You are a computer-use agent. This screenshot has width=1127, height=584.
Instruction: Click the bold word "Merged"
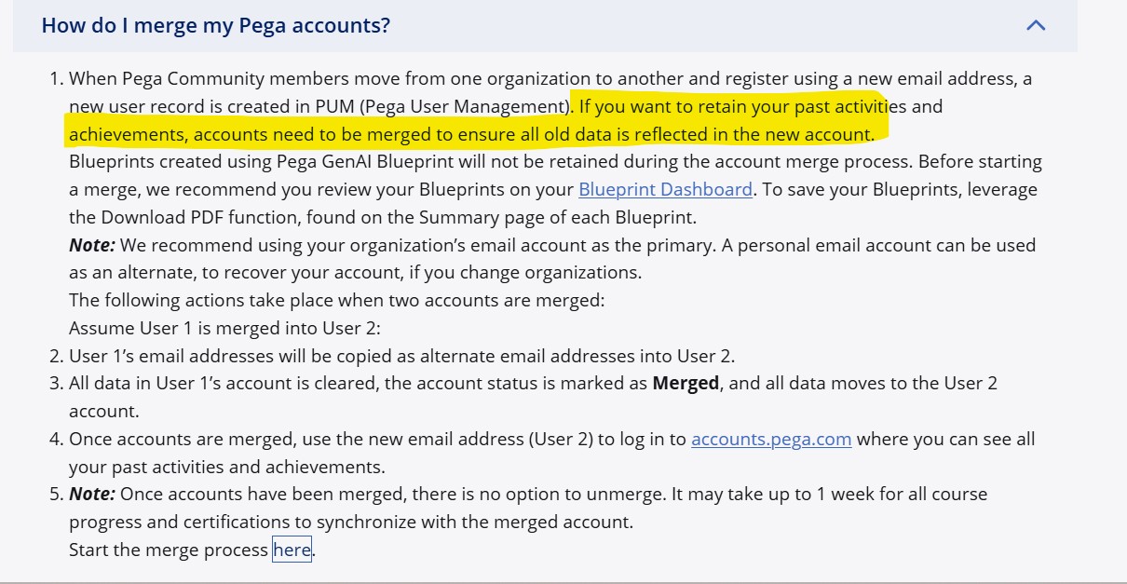tap(686, 383)
